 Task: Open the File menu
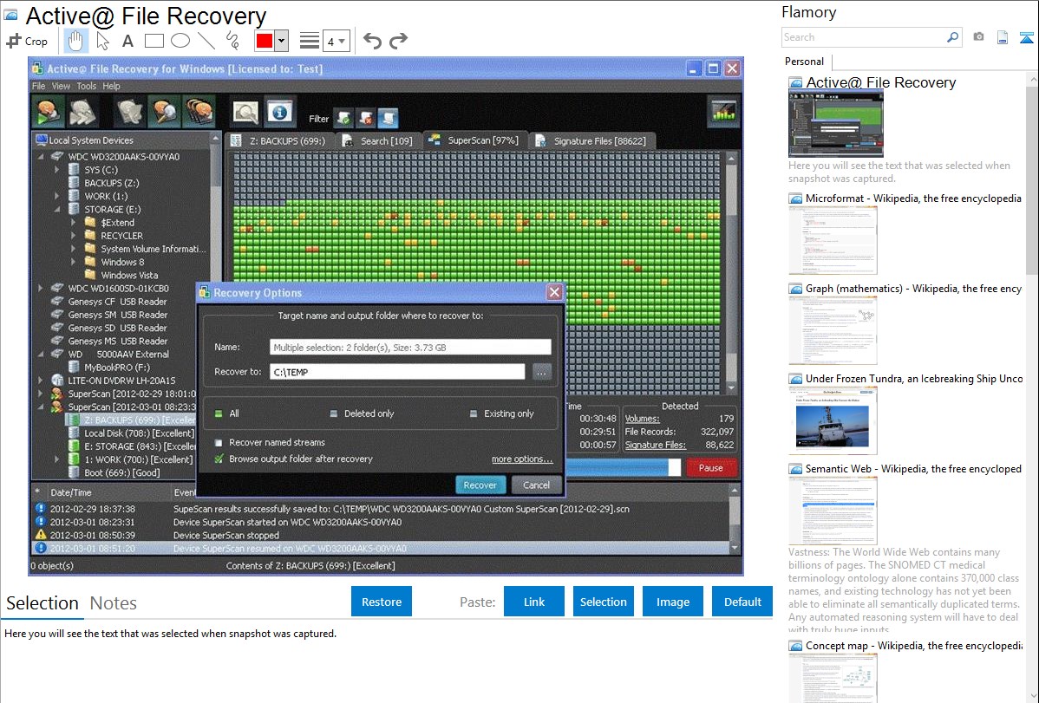pos(38,86)
